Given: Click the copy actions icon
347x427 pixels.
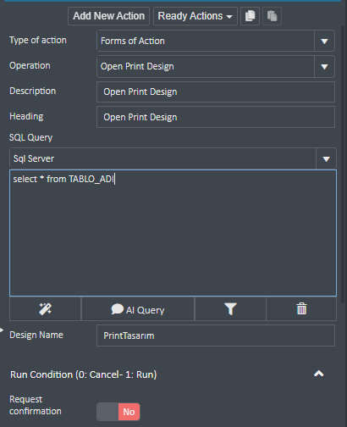Looking at the screenshot, I should pos(250,16).
